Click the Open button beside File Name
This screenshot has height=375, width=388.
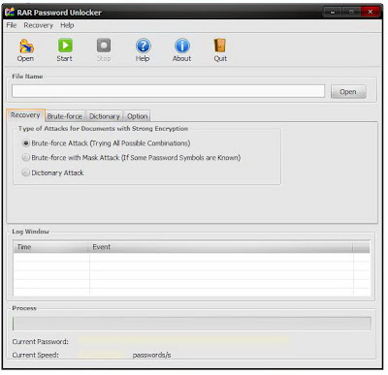(x=348, y=92)
